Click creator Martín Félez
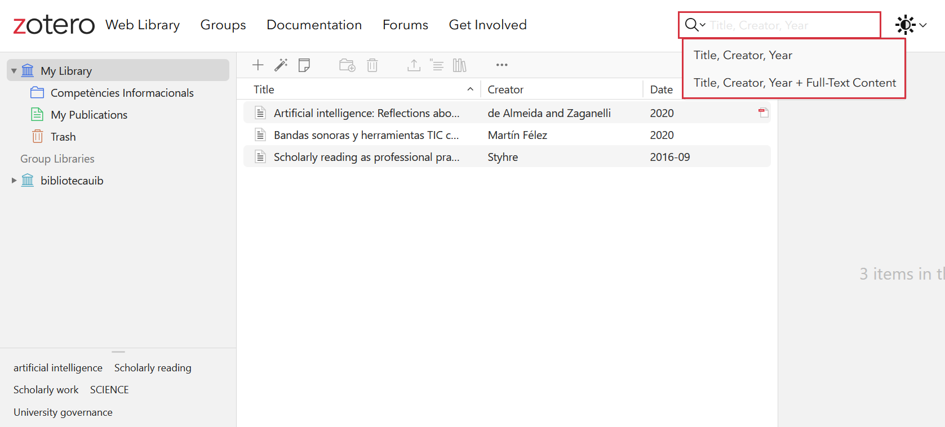Screen dimensions: 945x427 tap(517, 135)
